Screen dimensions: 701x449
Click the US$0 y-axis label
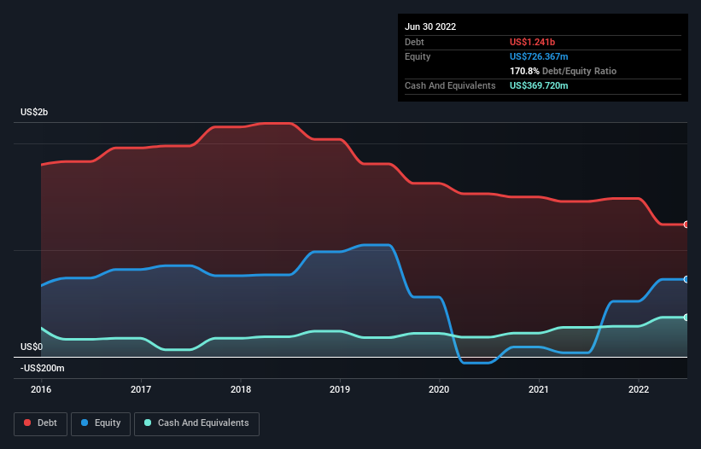32,347
